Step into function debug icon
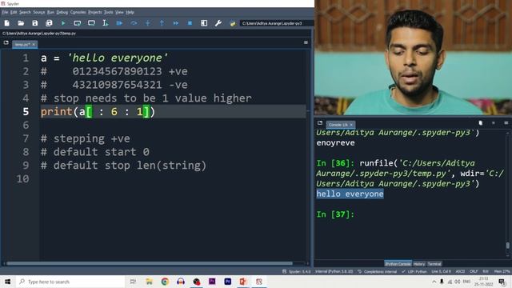This screenshot has width=512, height=288. [147, 23]
